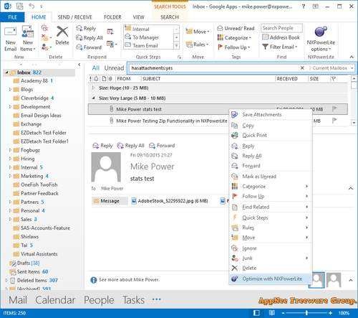The width and height of the screenshot is (358, 318).
Task: Open the Find Related submenu
Action: point(271,207)
